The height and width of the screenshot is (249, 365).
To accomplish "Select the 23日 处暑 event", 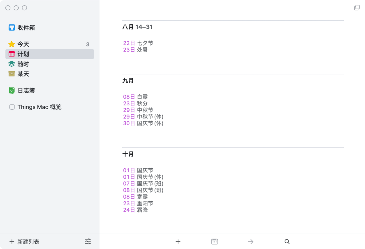I will pos(135,50).
